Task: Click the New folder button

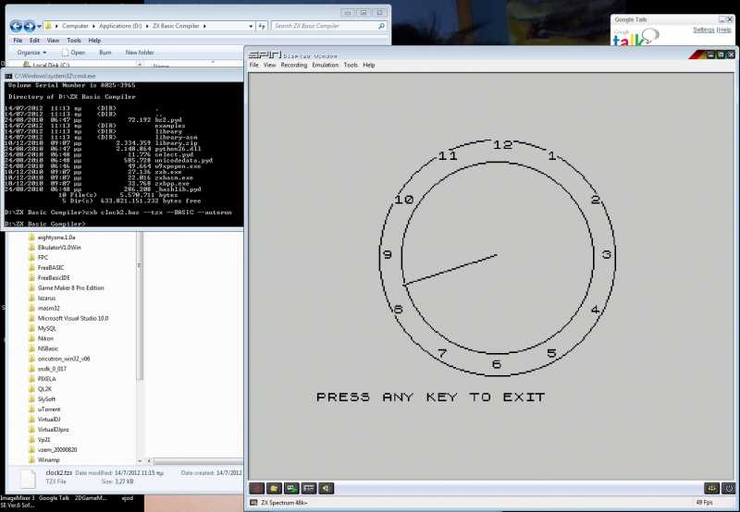Action: 140,53
